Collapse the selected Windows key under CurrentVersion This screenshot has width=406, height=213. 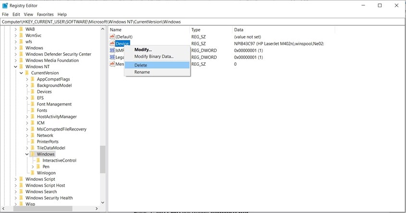coord(27,154)
